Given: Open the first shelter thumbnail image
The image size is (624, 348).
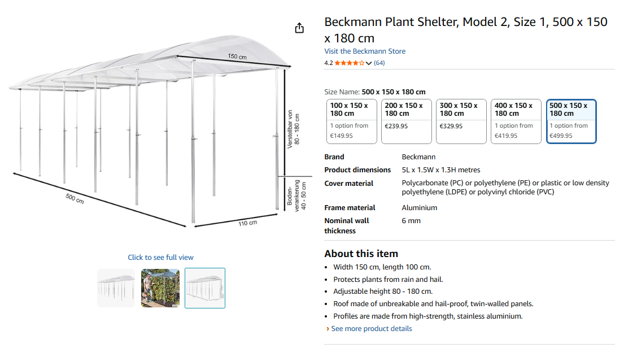Looking at the screenshot, I should (x=116, y=288).
